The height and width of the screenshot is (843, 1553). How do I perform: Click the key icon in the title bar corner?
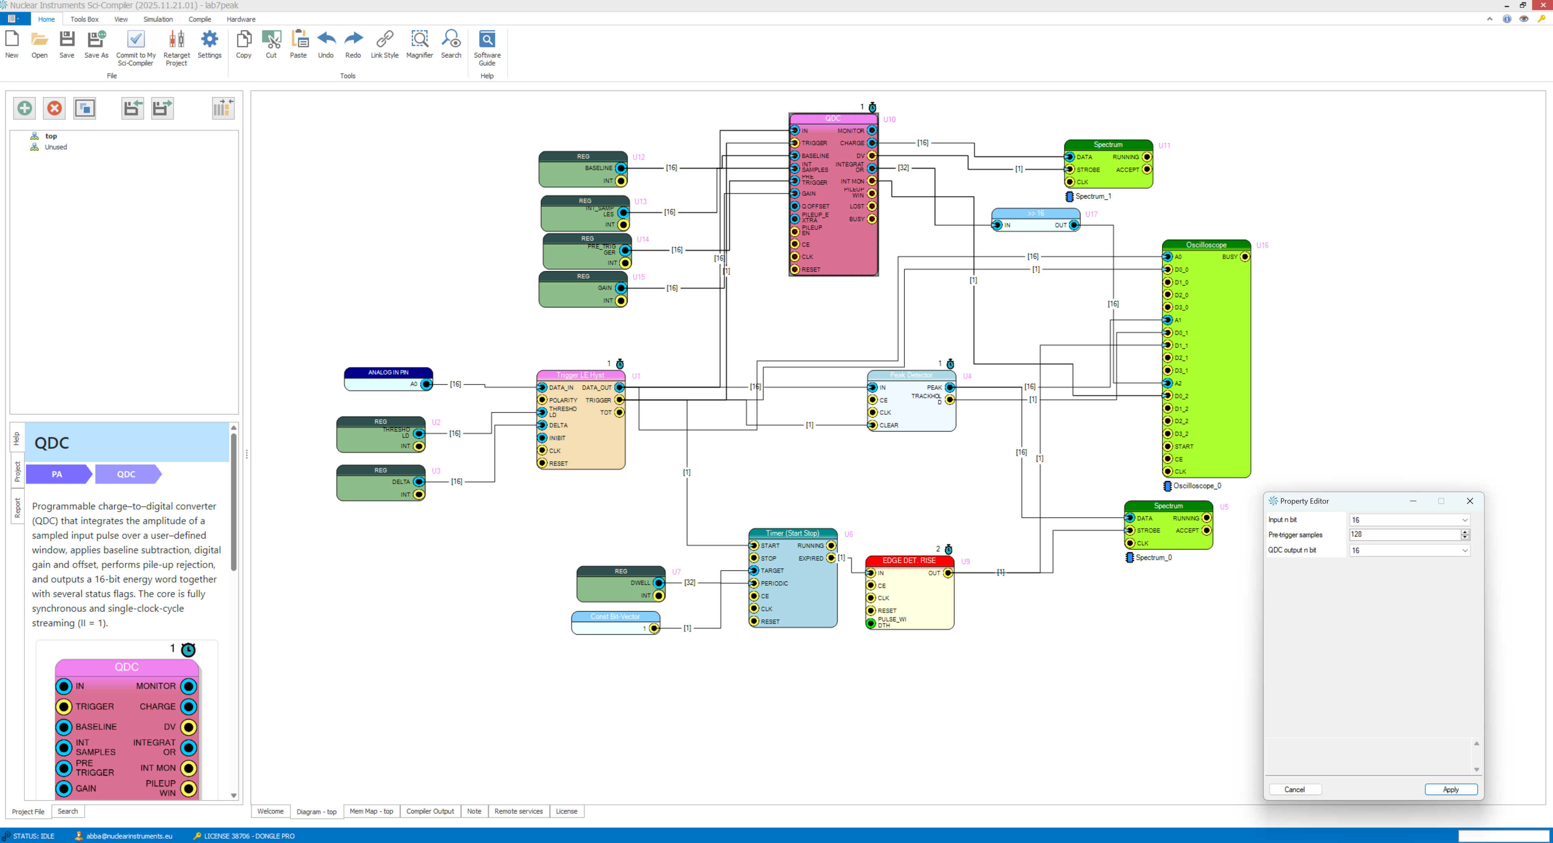(x=1542, y=19)
